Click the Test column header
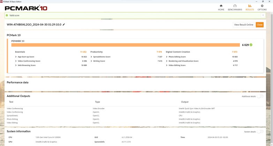This screenshot has width=273, height=146. pyautogui.click(x=11, y=102)
